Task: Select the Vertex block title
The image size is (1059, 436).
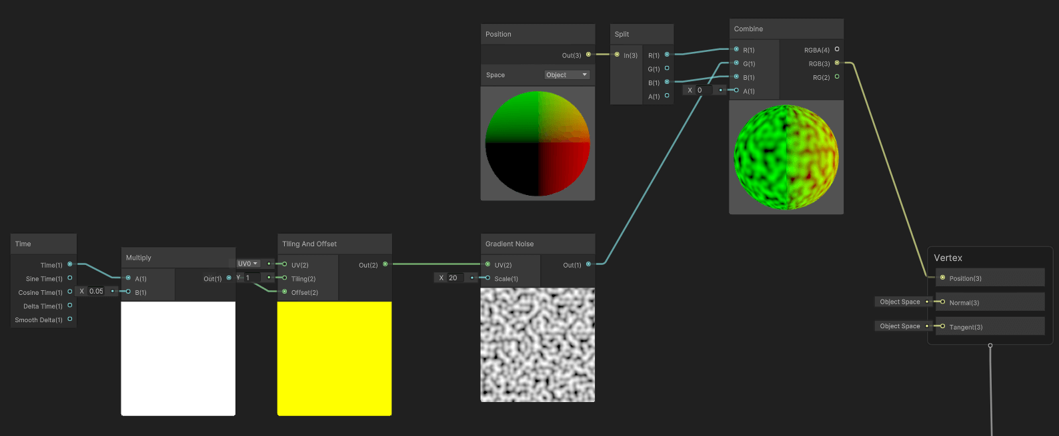Action: [948, 258]
